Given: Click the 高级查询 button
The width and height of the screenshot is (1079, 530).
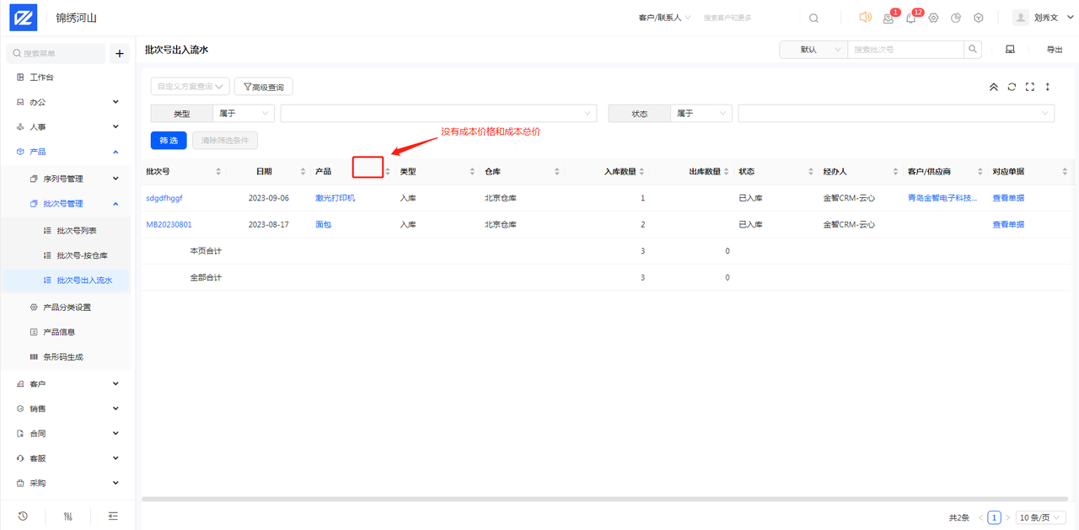Looking at the screenshot, I should coord(263,86).
